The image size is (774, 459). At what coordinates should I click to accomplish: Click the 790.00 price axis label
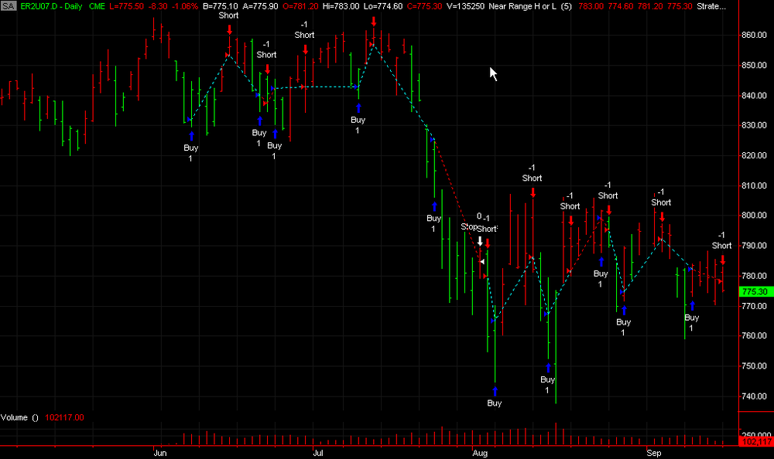coord(754,246)
